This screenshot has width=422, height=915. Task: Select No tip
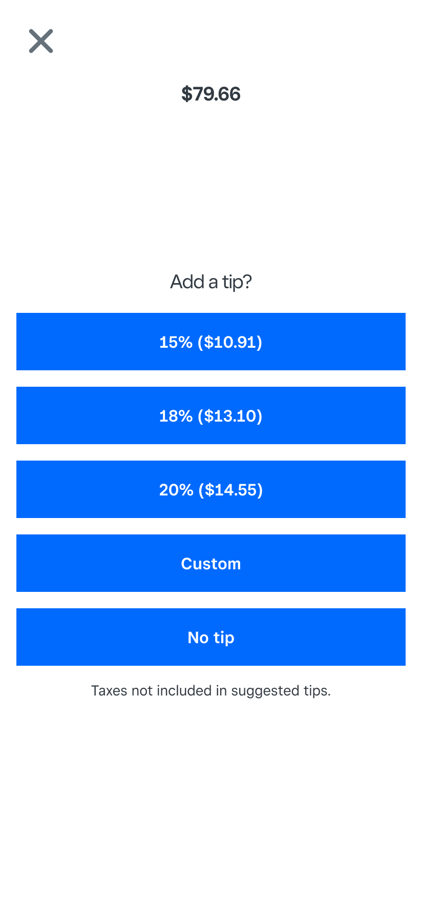210,637
